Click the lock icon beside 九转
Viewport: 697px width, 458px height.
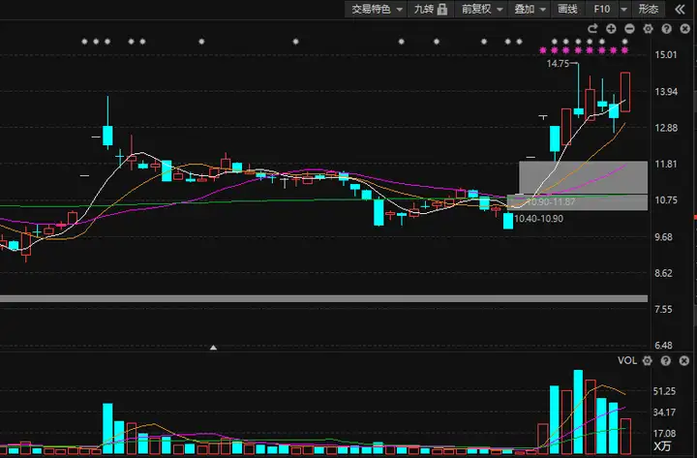pos(442,9)
